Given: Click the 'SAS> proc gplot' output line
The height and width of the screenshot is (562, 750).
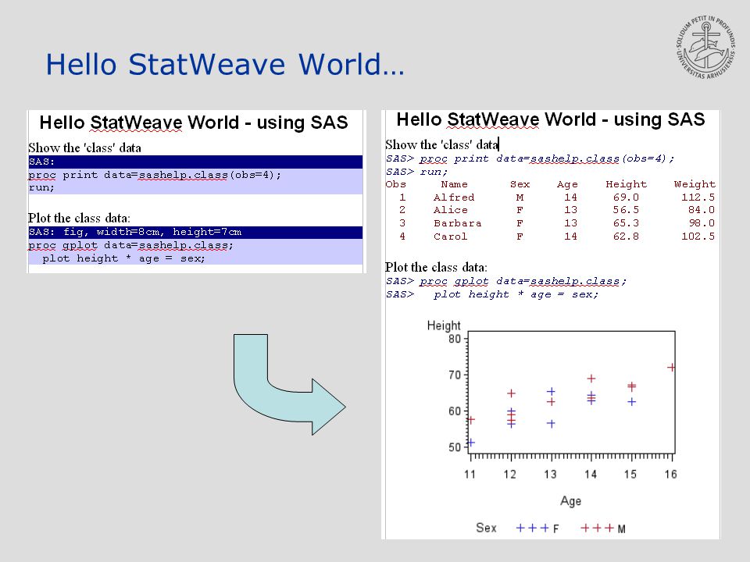Looking at the screenshot, I should [506, 282].
